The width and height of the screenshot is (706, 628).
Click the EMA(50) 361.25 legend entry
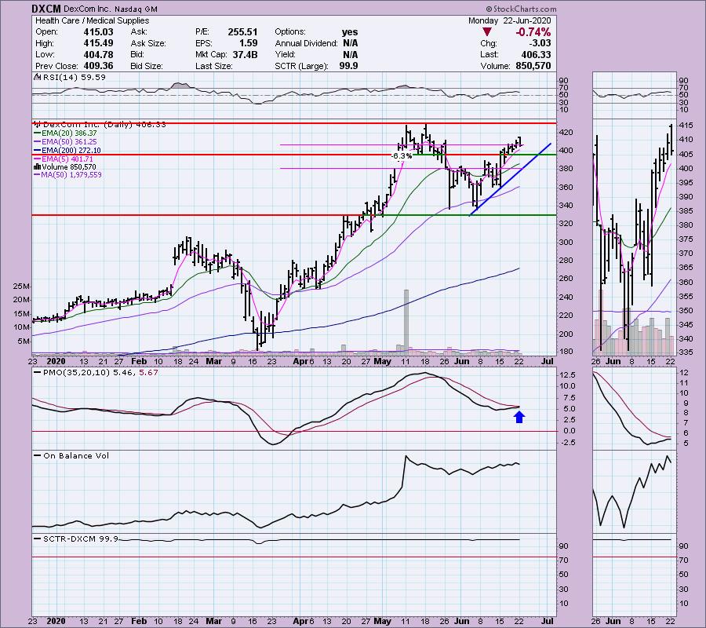click(x=66, y=142)
